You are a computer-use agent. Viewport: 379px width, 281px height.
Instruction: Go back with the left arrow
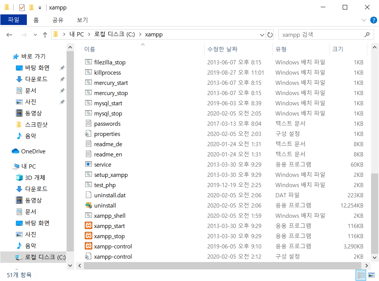(x=9, y=35)
